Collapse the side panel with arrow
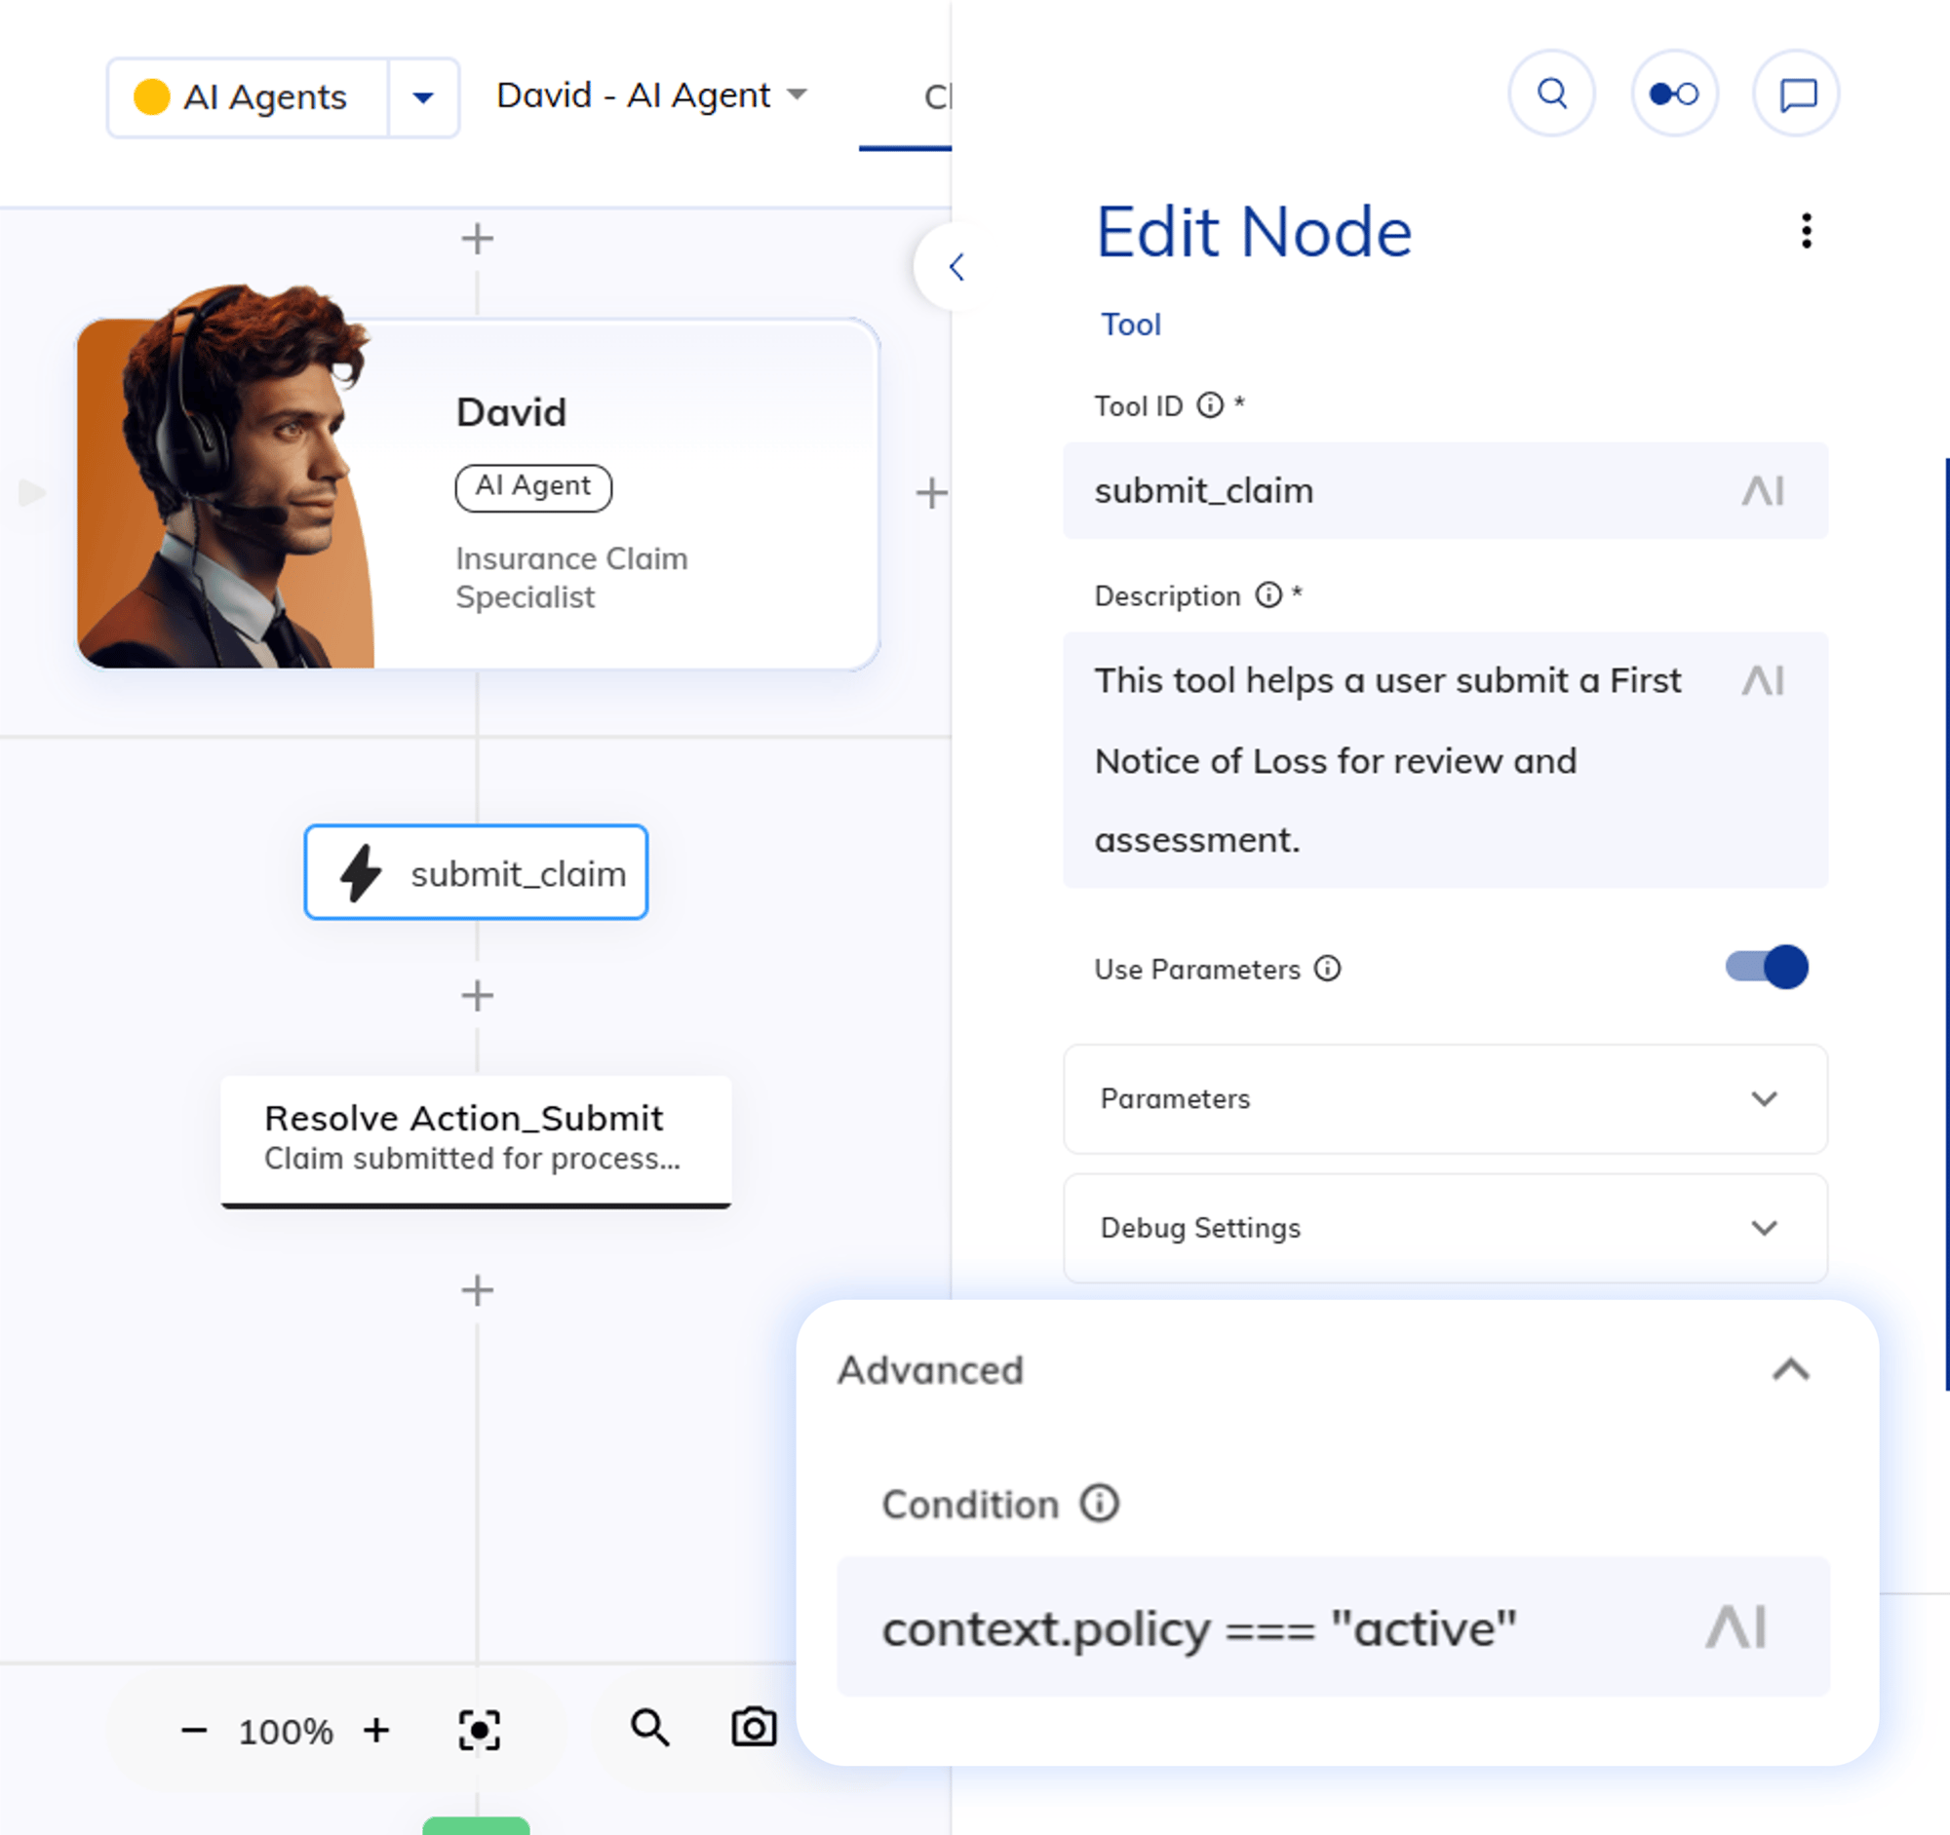This screenshot has width=1950, height=1835. click(956, 267)
